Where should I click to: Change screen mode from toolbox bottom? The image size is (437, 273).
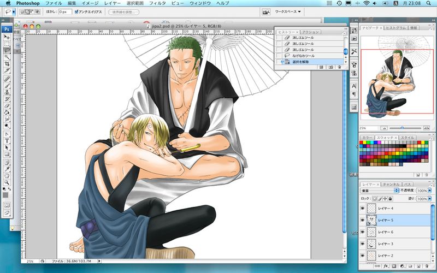[x=7, y=213]
